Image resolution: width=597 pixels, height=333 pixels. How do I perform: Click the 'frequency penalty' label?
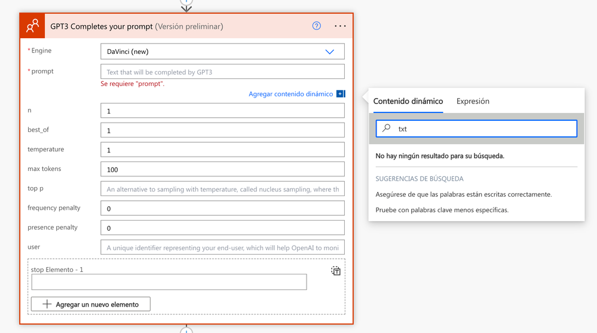coord(54,207)
